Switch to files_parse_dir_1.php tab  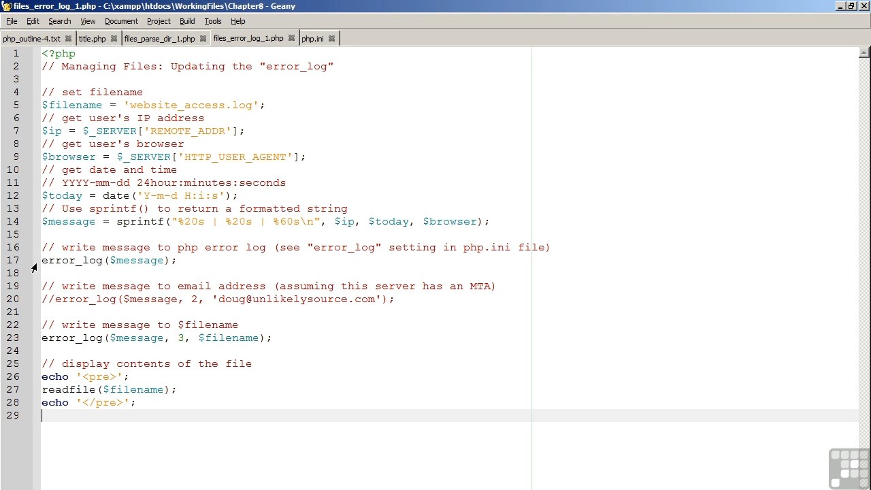(159, 39)
